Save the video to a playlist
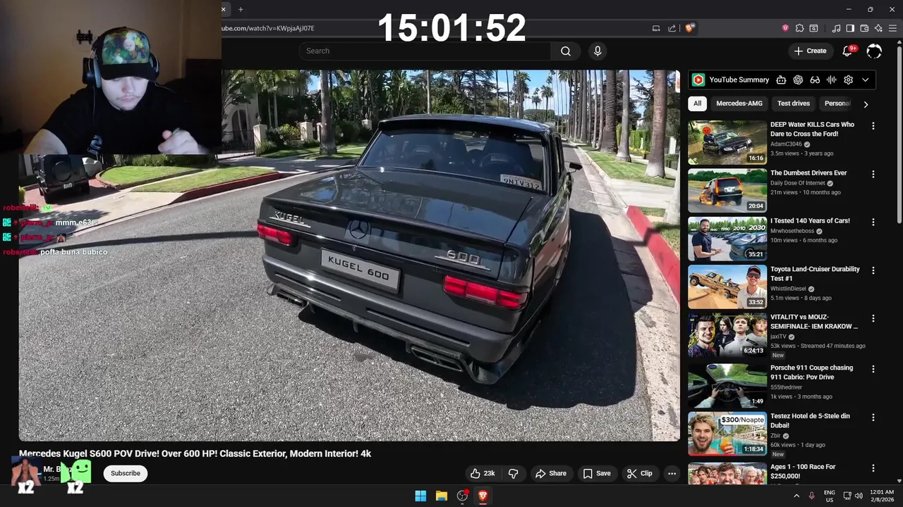Screen dimensions: 903x507 tap(597, 473)
